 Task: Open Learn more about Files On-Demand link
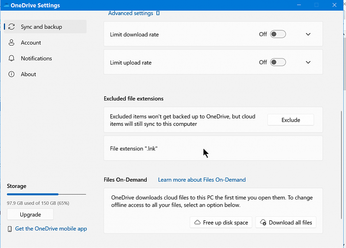(202, 180)
